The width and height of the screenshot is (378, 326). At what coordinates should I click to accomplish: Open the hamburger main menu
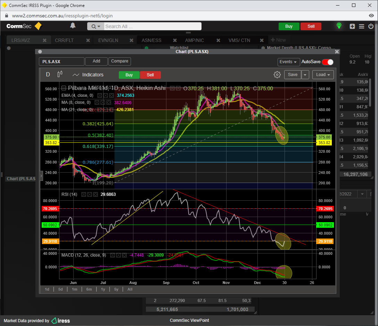point(362,26)
